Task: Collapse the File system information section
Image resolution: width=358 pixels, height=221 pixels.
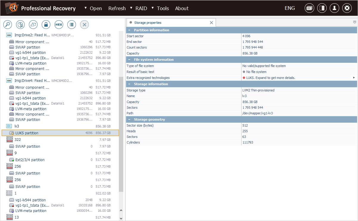Action: tap(129, 60)
